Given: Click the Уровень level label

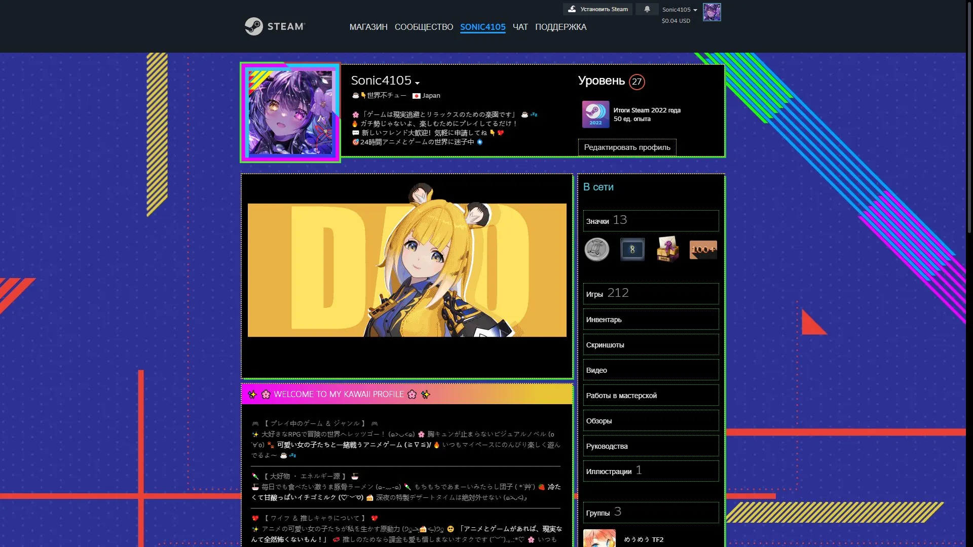Looking at the screenshot, I should pyautogui.click(x=601, y=81).
